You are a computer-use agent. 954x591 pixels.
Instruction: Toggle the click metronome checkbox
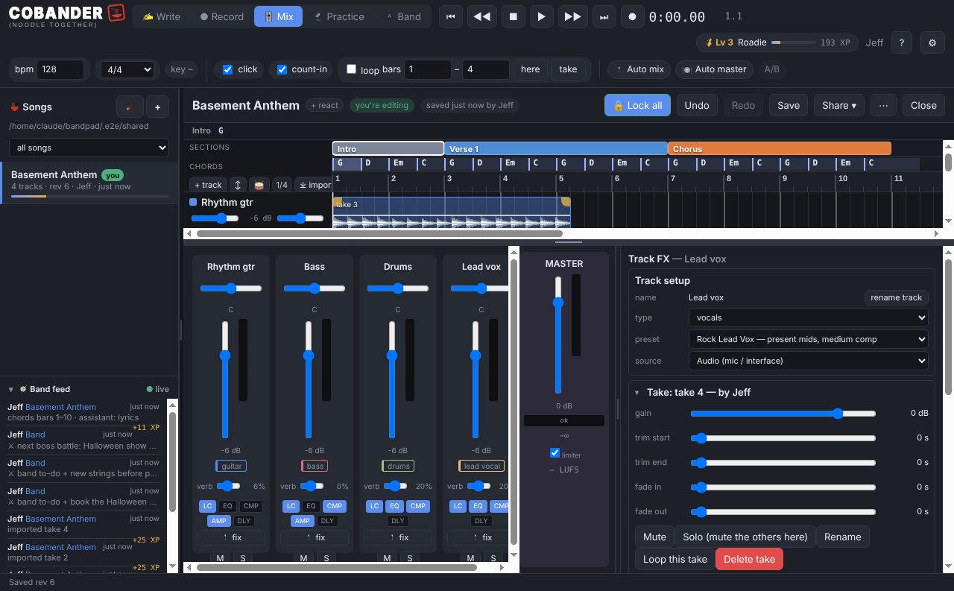click(228, 69)
